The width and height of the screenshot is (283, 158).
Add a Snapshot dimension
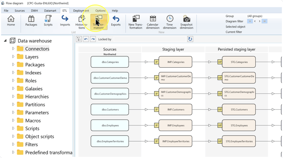[x=186, y=22]
